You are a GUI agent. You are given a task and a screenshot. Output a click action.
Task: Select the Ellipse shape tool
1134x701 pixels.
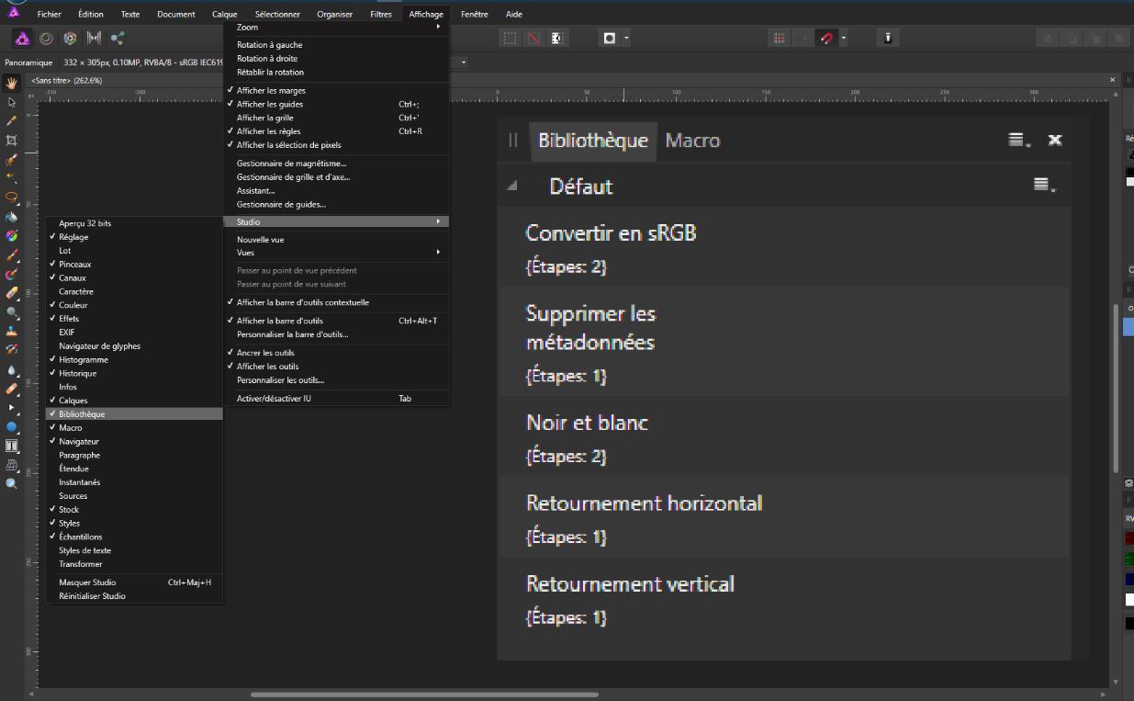click(x=12, y=426)
